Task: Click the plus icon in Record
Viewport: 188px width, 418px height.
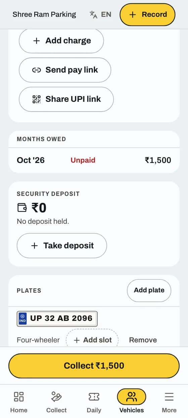Action: pos(133,14)
